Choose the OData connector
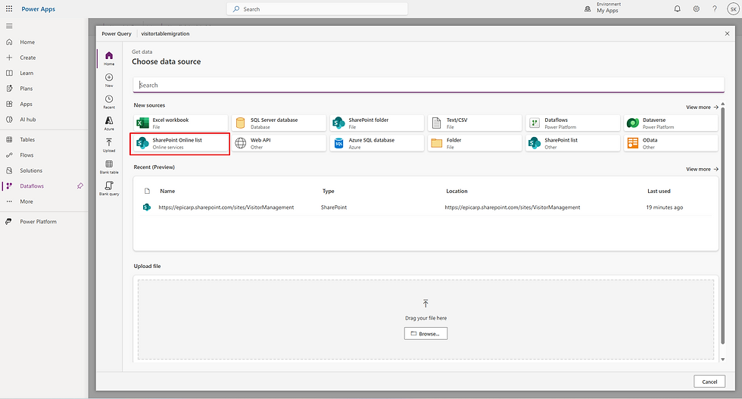Screen dimensions: 742x399 click(671, 143)
